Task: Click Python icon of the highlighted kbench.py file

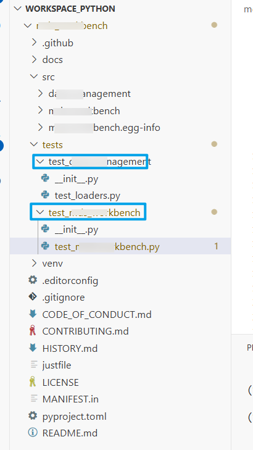Action: coord(45,246)
